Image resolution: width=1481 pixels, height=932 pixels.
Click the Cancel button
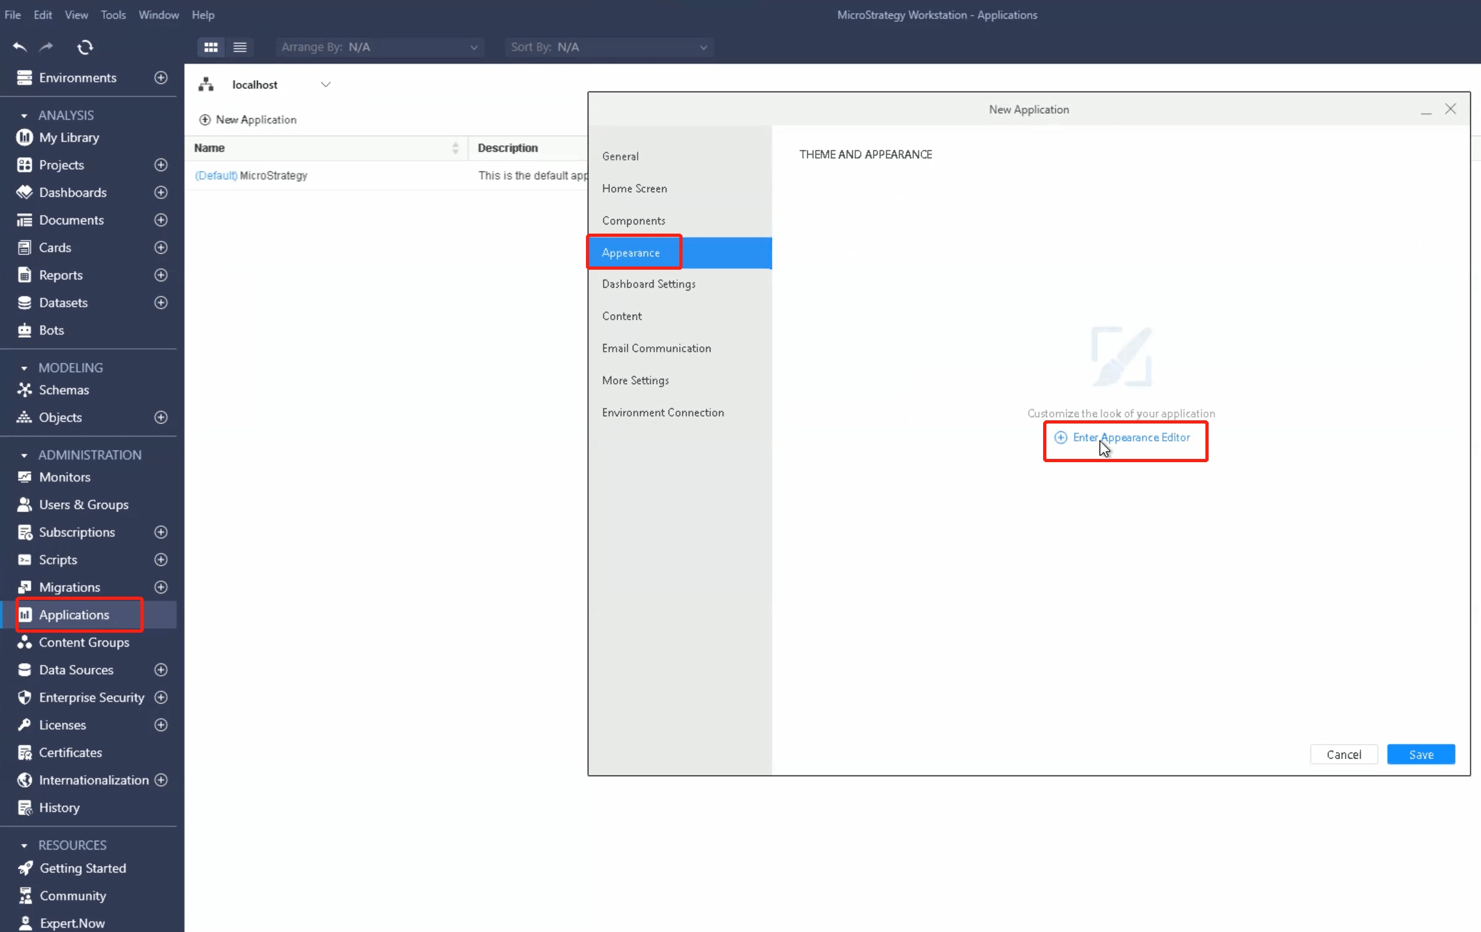pos(1344,754)
